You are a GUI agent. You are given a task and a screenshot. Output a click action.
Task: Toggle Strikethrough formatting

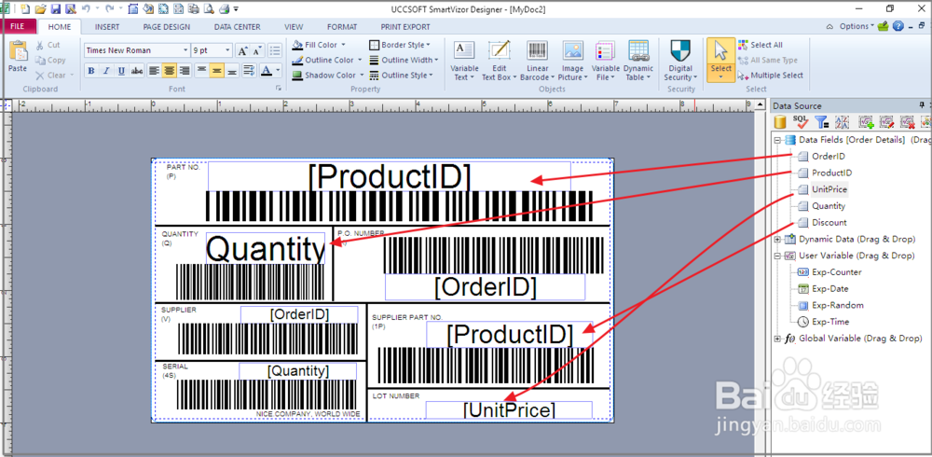(x=137, y=71)
